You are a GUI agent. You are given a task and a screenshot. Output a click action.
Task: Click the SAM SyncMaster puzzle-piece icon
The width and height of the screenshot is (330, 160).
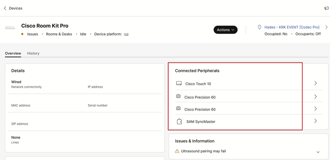coord(179,121)
